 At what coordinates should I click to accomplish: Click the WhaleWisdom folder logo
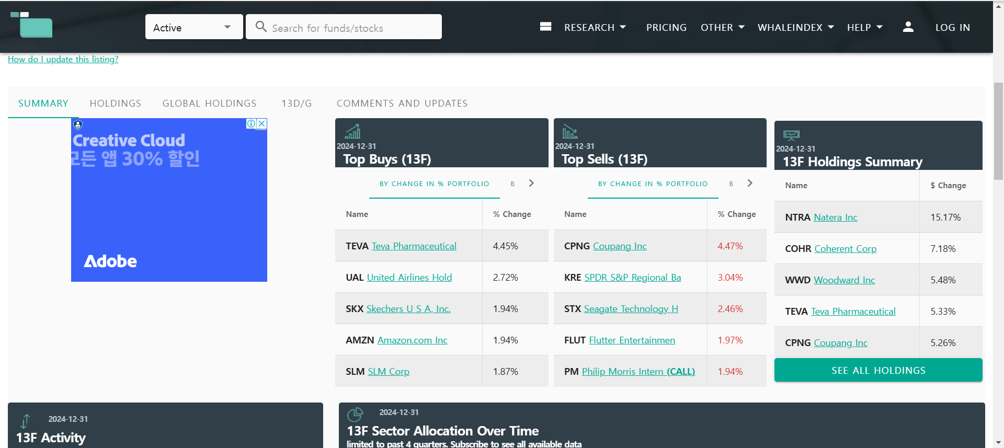[31, 25]
